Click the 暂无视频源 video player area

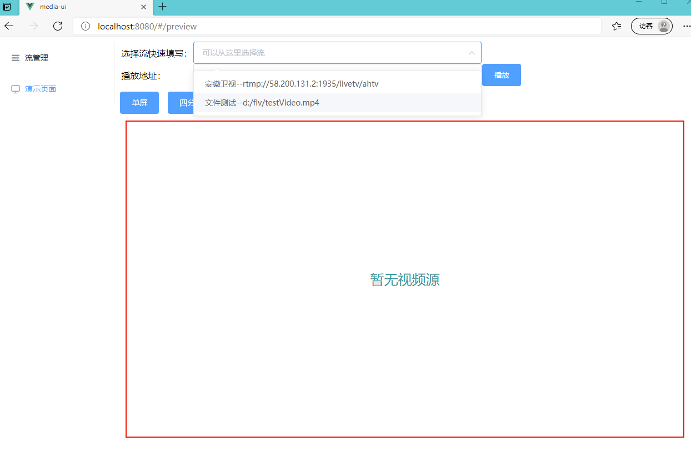click(404, 279)
